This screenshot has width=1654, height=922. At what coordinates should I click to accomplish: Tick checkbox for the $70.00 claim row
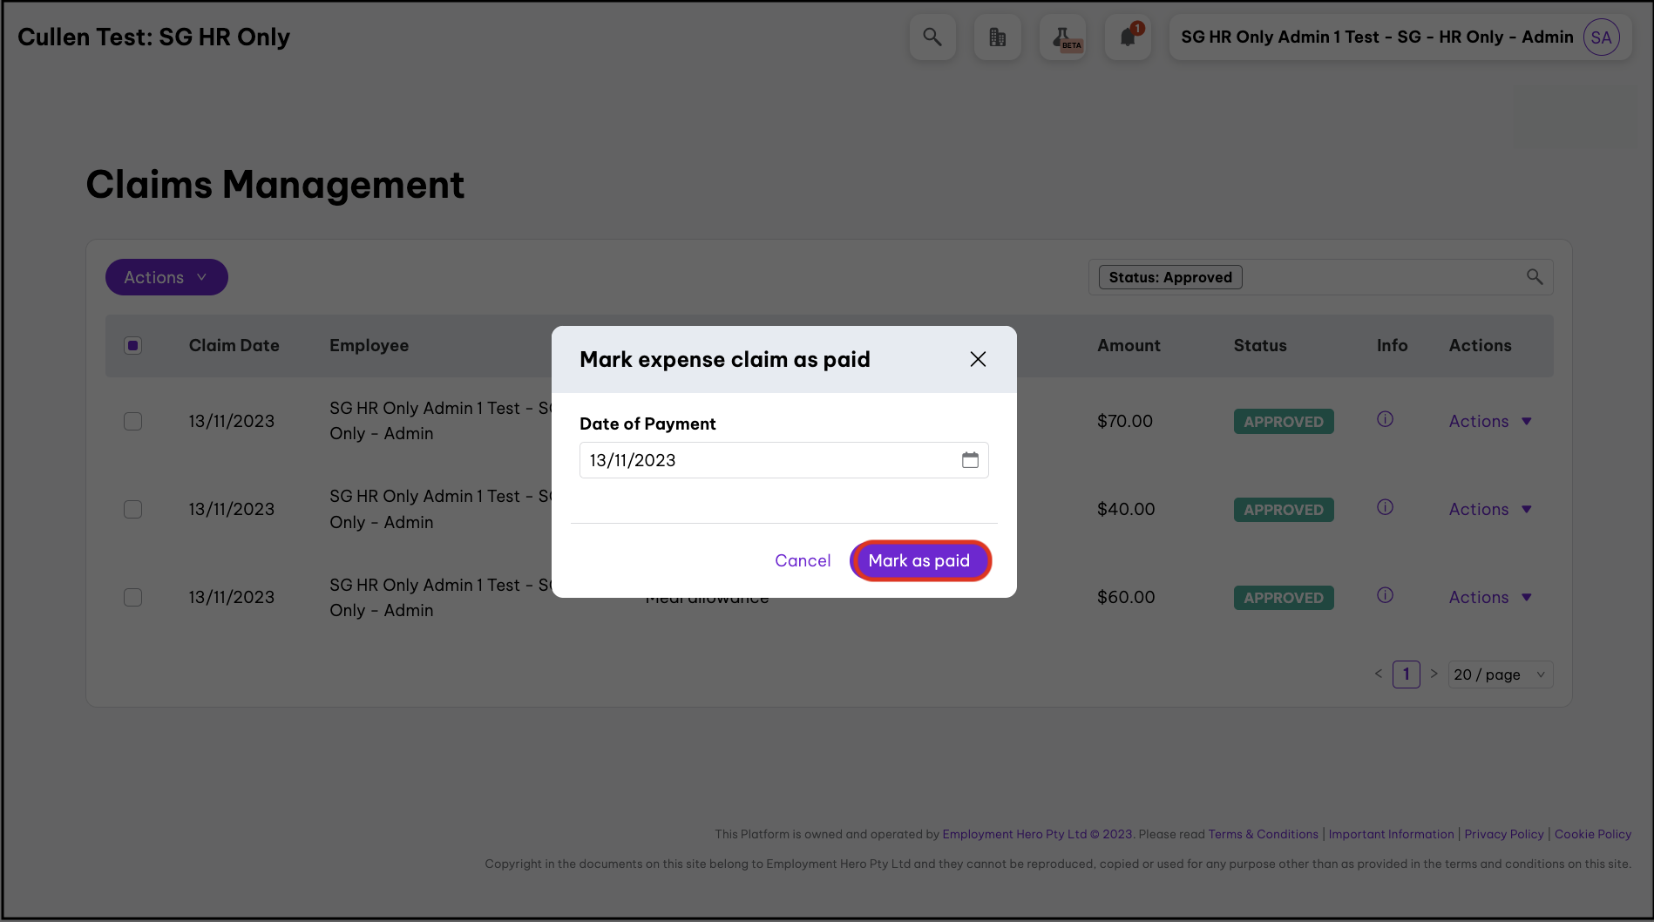click(132, 422)
